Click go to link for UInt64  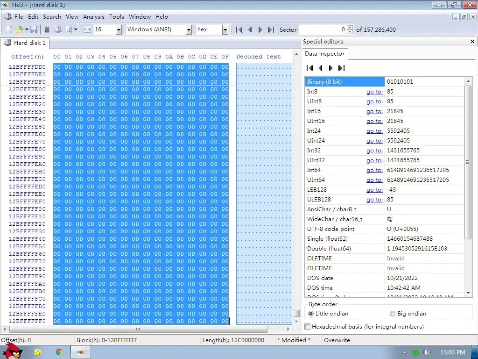374,180
